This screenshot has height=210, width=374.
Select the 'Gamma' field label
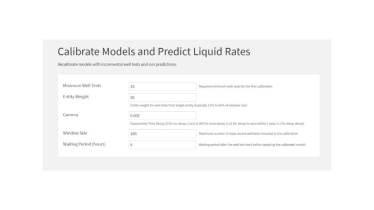(71, 115)
